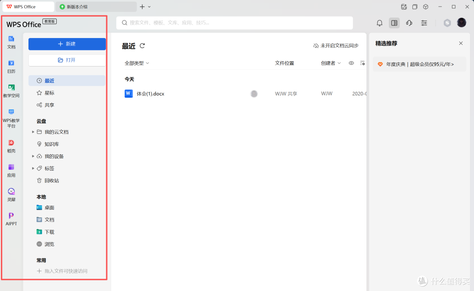The image size is (474, 291).
Task: Open the 日历 calendar icon
Action: [x=11, y=67]
